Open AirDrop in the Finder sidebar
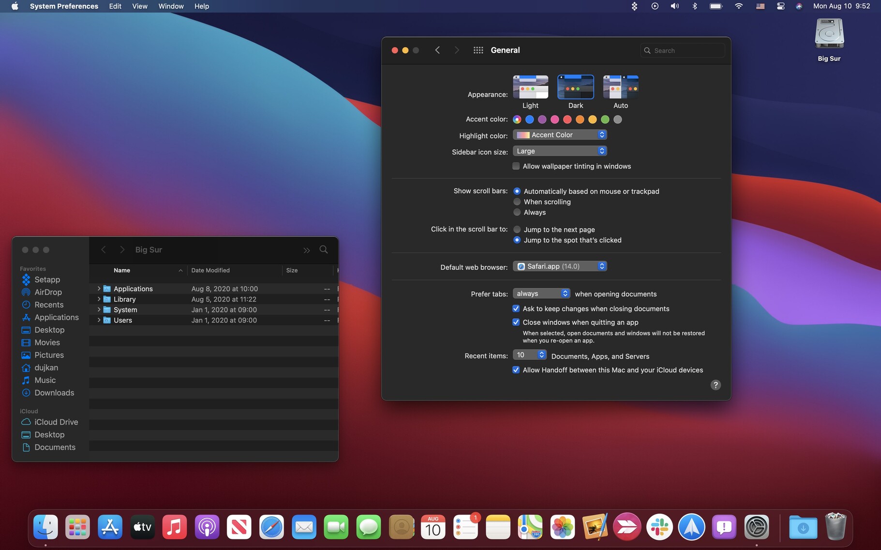 pyautogui.click(x=48, y=292)
